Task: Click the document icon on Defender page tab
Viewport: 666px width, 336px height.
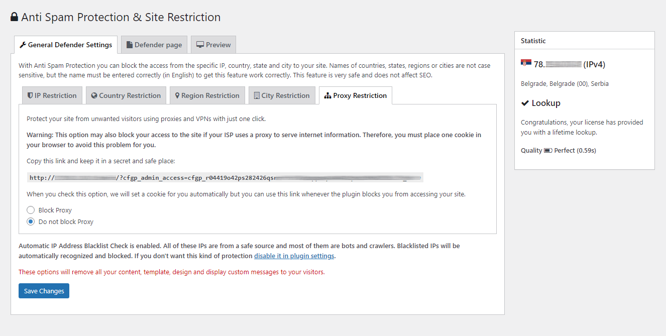Action: (130, 45)
